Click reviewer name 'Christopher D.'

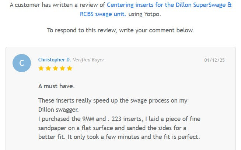55,60
